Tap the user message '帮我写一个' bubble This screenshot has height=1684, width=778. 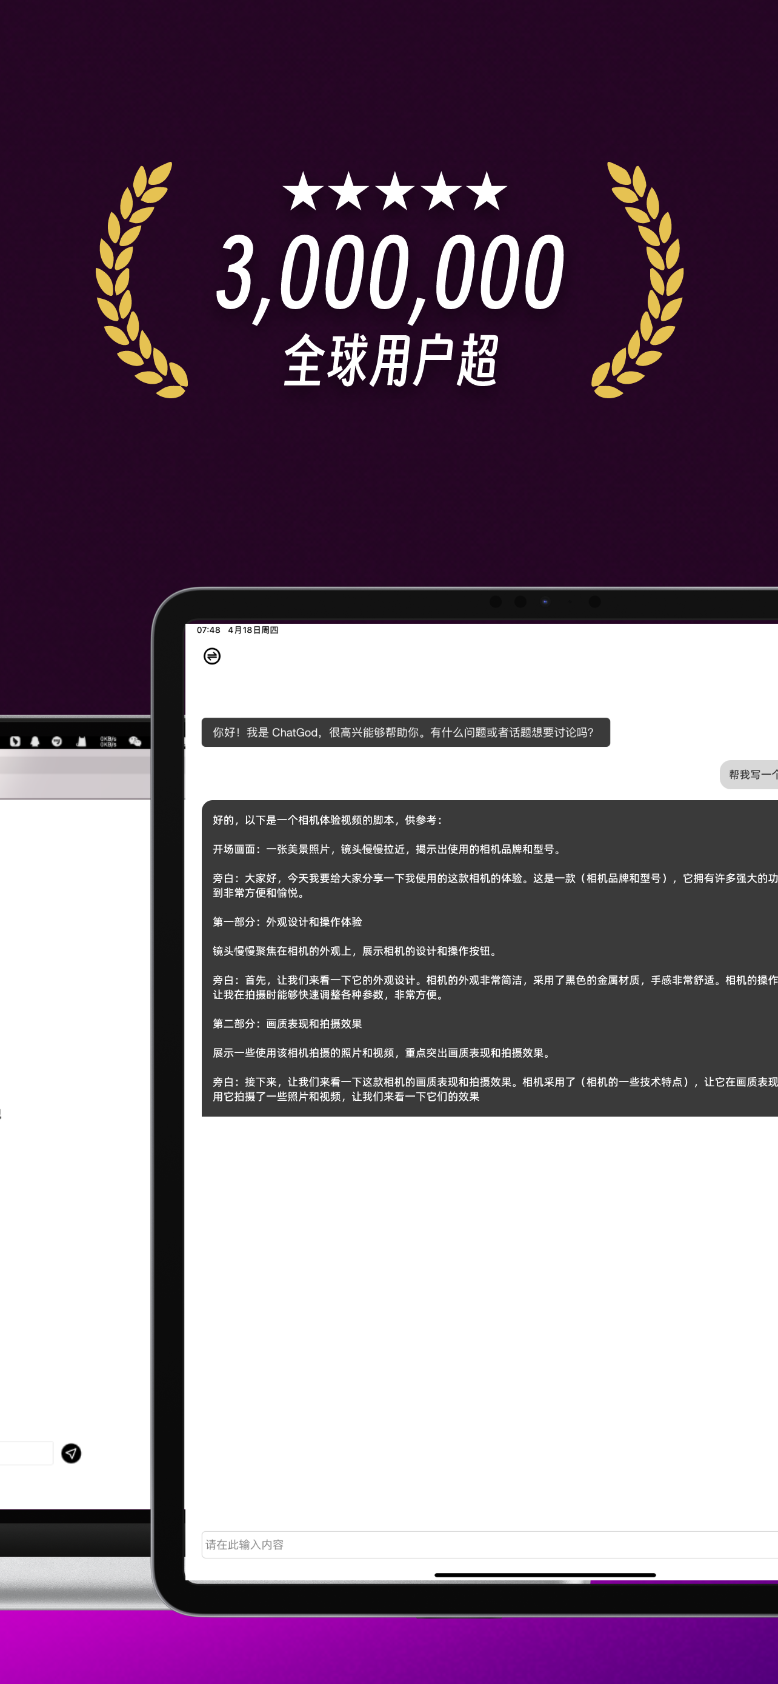(x=750, y=775)
